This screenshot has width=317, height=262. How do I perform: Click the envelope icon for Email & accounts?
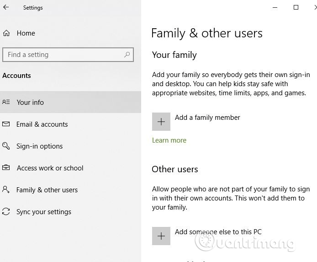point(6,124)
